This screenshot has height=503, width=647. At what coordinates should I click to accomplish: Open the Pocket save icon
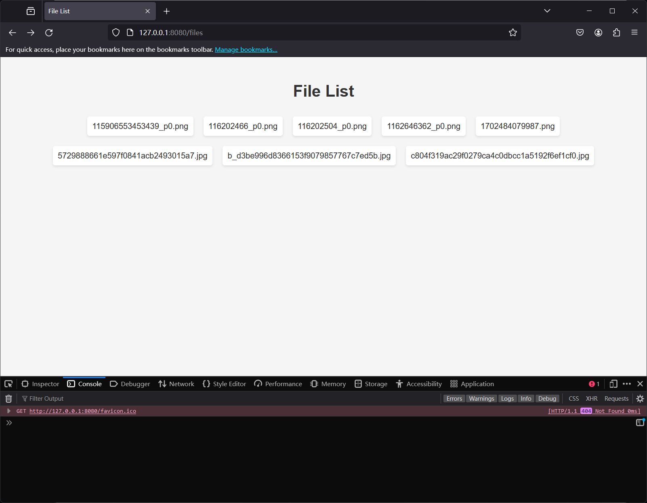coord(580,33)
